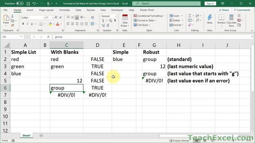255x143 pixels.
Task: Toggle Wrap Text
Action: [92, 17]
